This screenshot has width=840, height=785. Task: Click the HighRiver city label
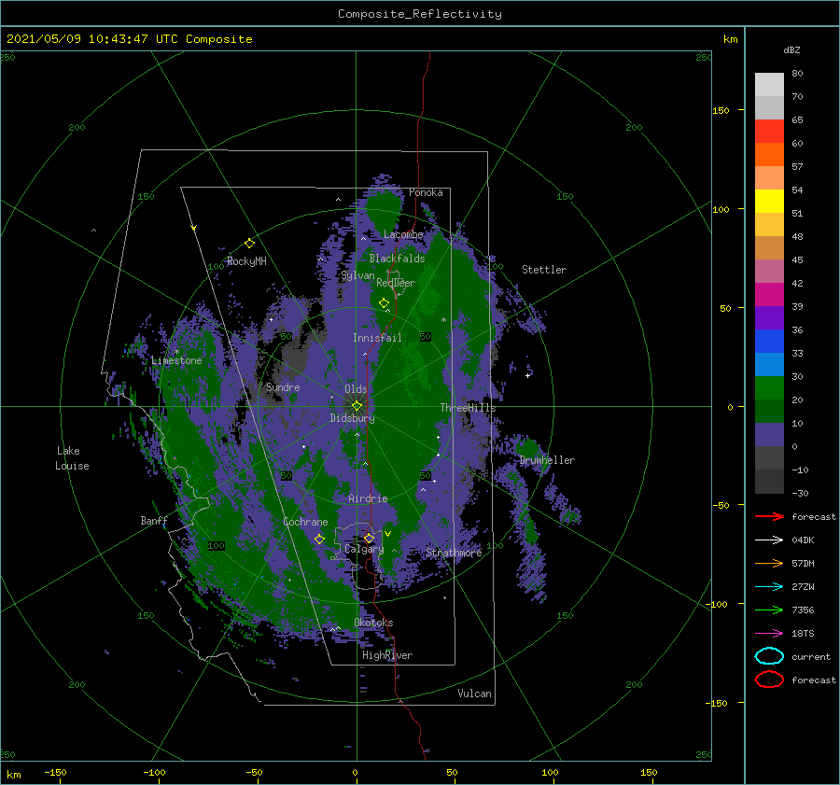coord(387,655)
